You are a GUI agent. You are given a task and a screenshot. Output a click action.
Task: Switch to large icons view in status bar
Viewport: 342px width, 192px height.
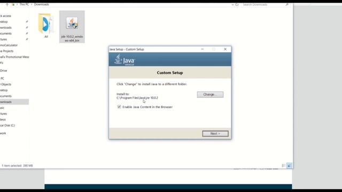(x=289, y=166)
